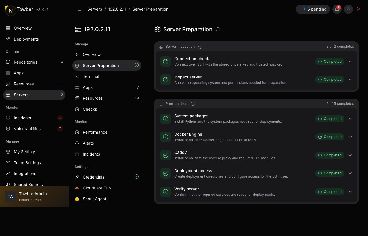The image size is (368, 236).
Task: Switch theme with the sun icon
Action: coord(348,9)
